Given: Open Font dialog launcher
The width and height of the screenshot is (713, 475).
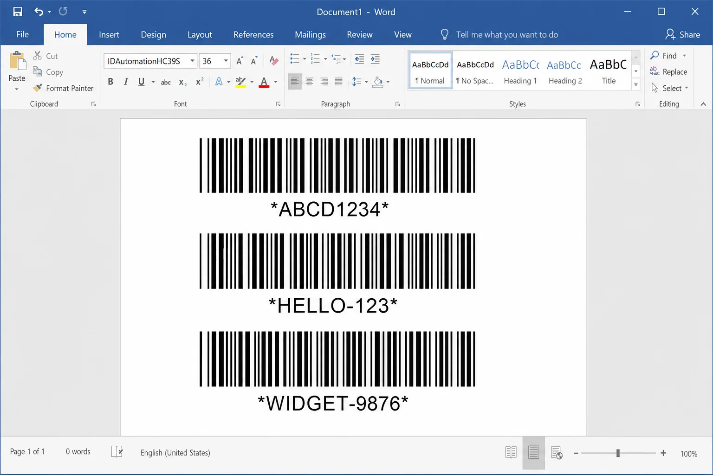Looking at the screenshot, I should tap(278, 104).
